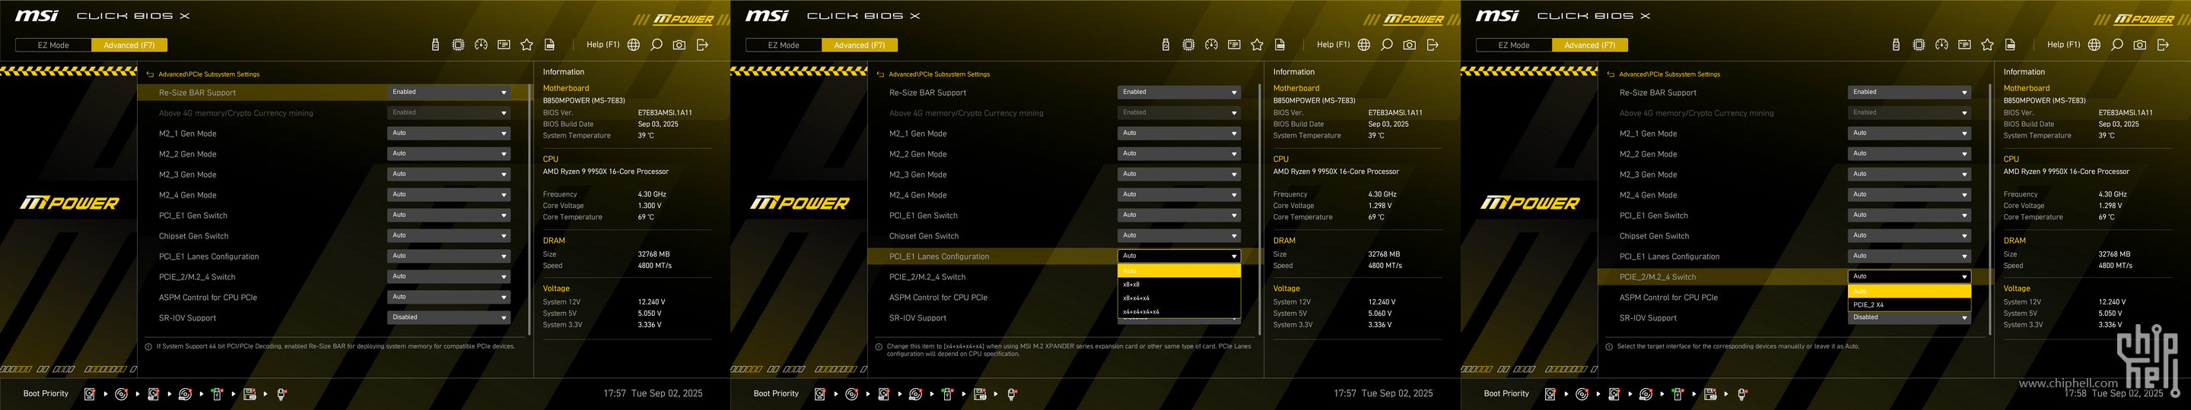This screenshot has width=2191, height=410.
Task: Click settings list scrollbar in left screenshot
Action: [x=529, y=209]
